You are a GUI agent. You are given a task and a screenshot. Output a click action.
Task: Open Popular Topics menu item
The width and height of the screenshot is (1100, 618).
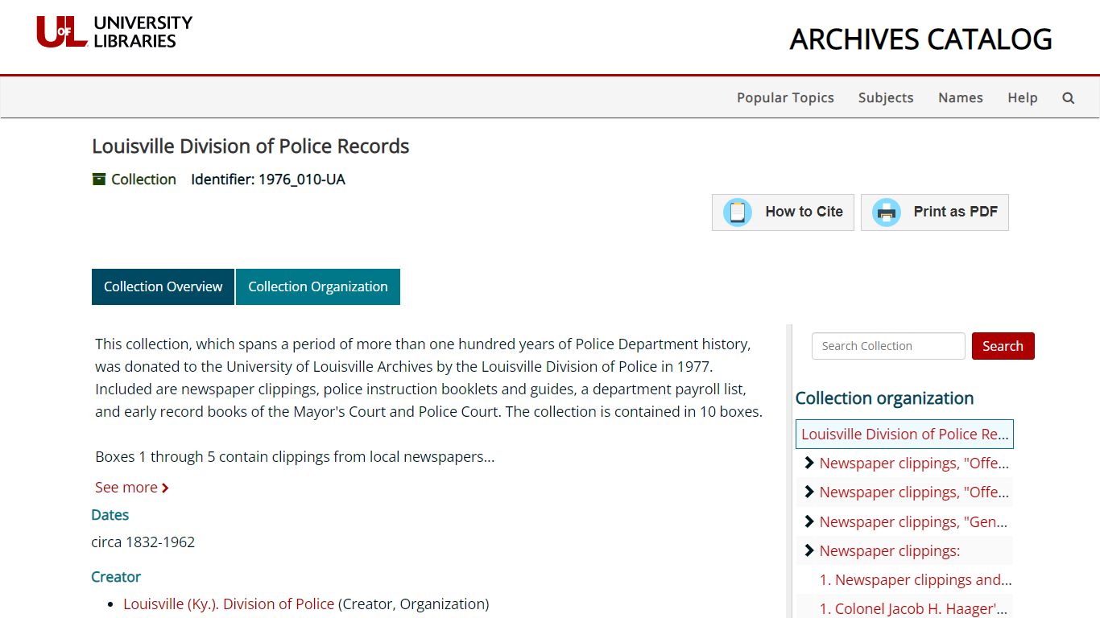[785, 97]
